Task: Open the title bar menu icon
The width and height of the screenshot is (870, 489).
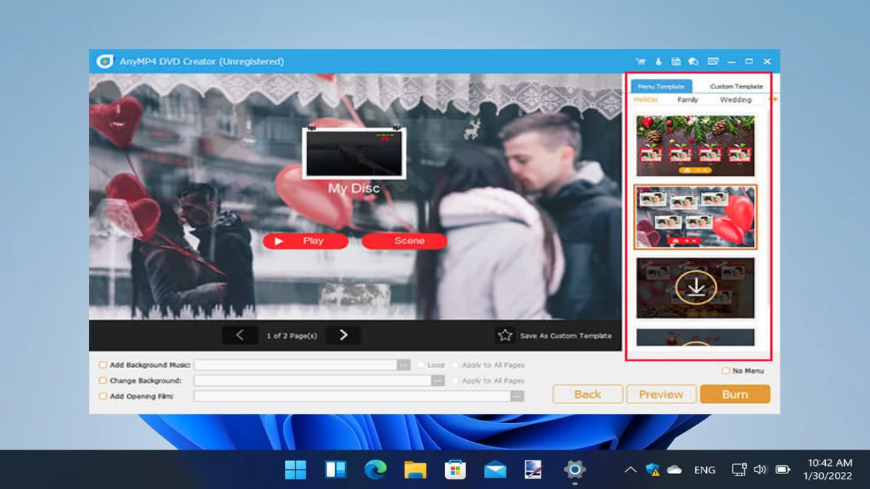Action: pyautogui.click(x=713, y=61)
